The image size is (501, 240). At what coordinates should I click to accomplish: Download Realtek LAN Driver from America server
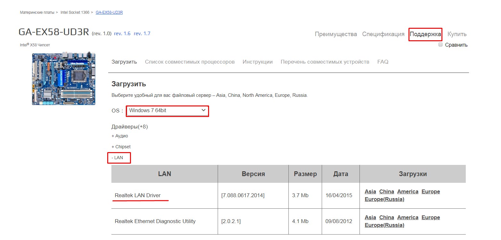(x=408, y=191)
